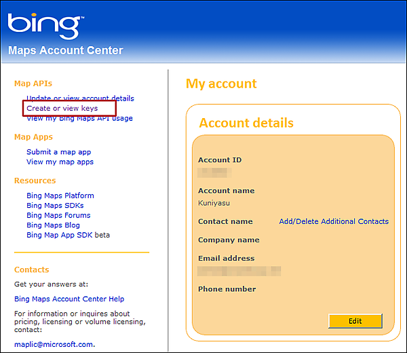Click maplic@microsoft.com email link

pos(54,344)
